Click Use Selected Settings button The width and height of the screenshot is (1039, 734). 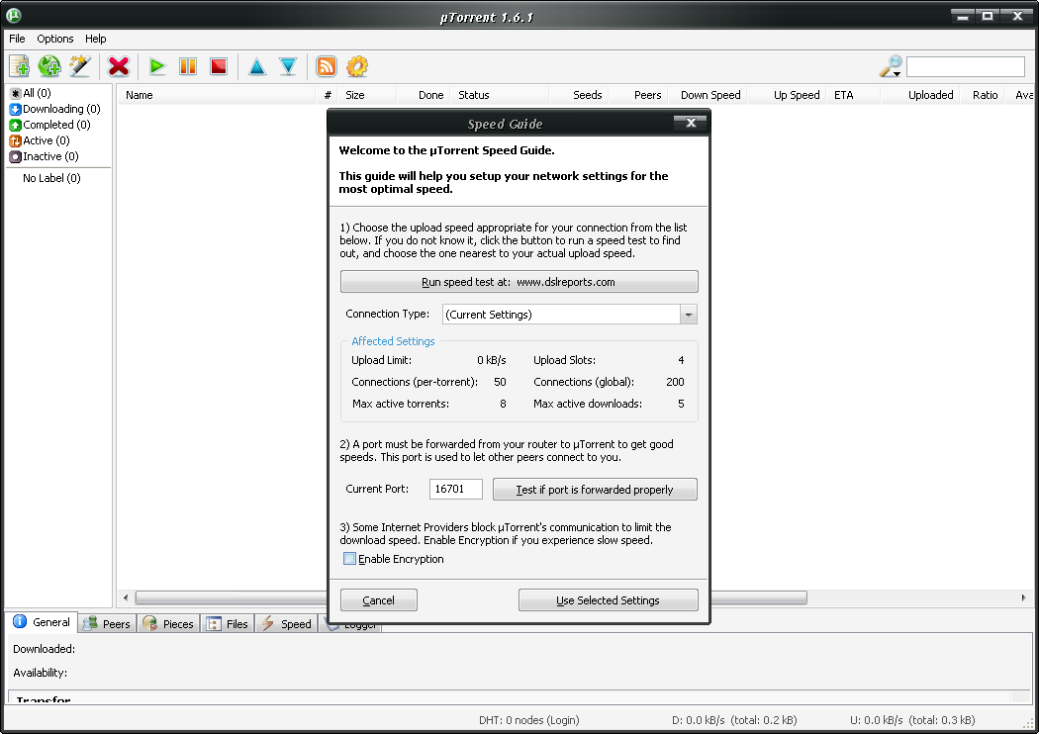tap(608, 600)
